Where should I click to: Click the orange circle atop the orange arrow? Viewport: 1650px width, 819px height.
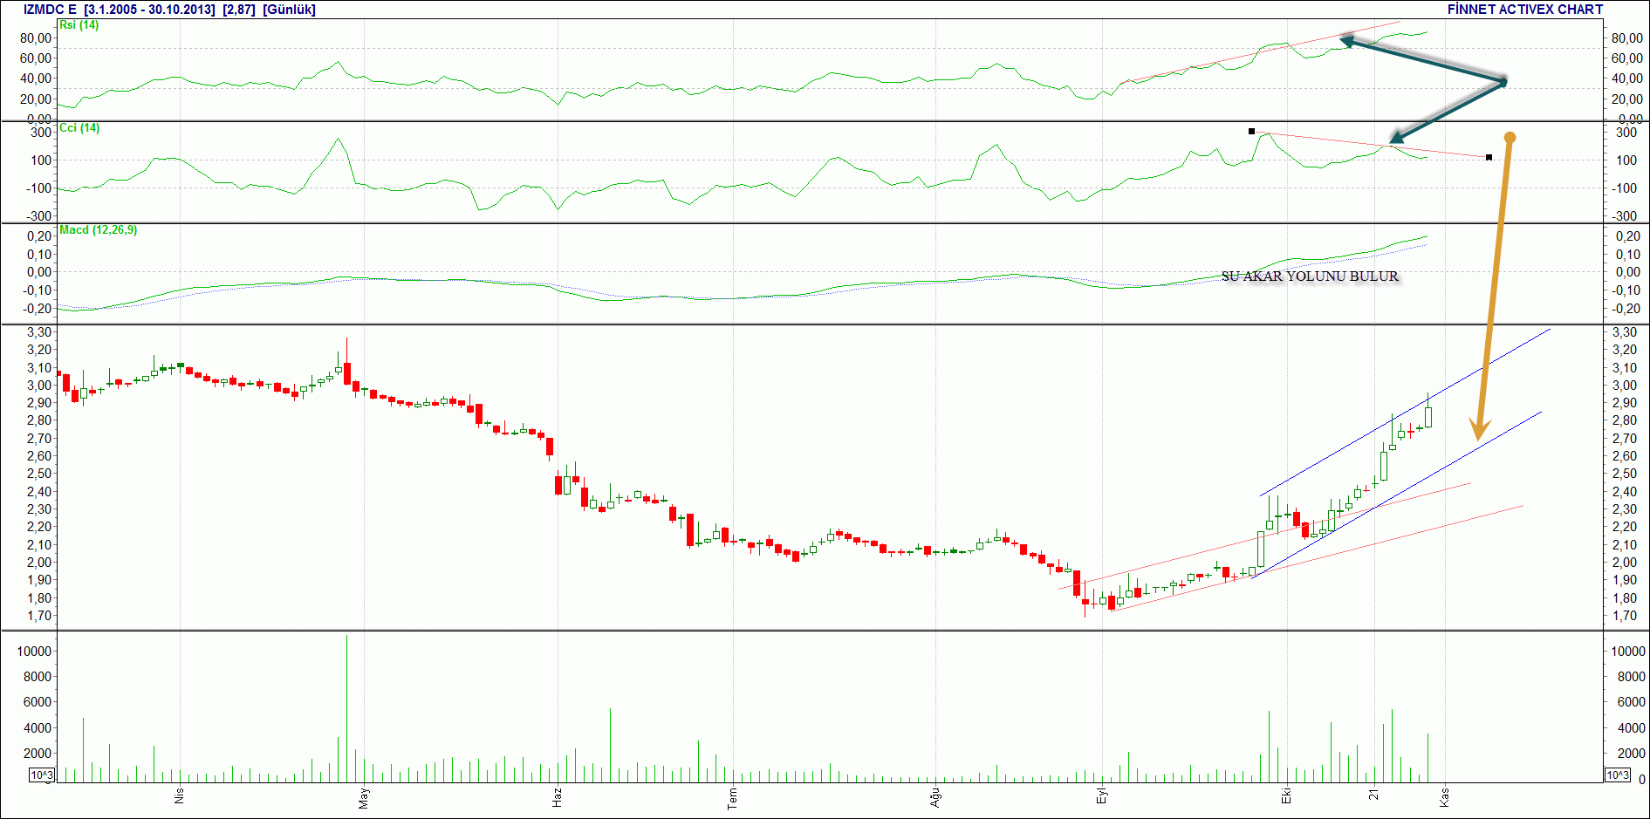coord(1510,138)
